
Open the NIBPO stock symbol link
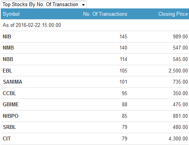click(x=11, y=116)
